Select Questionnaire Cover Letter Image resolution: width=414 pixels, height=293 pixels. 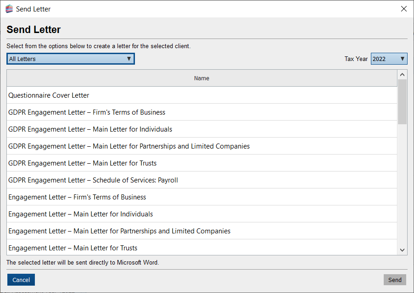49,95
